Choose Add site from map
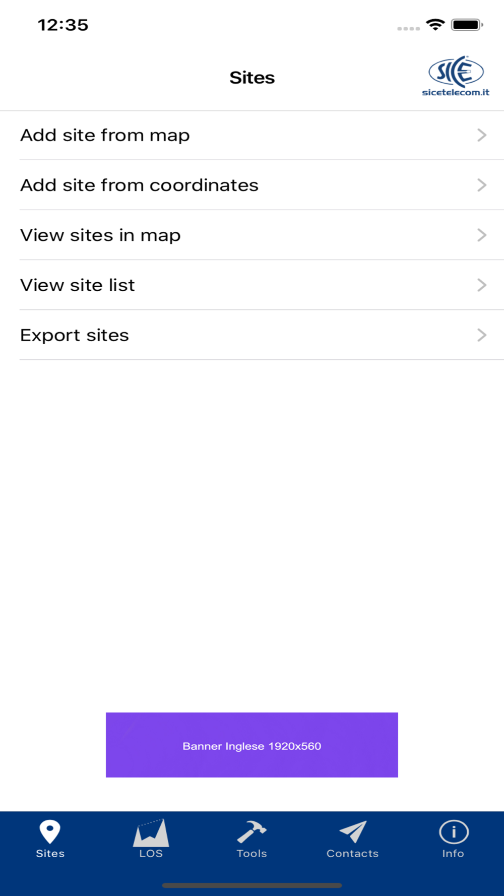Image resolution: width=504 pixels, height=896 pixels. coord(105,135)
